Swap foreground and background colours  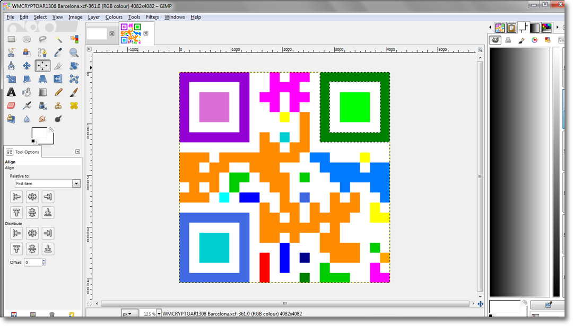[x=51, y=129]
